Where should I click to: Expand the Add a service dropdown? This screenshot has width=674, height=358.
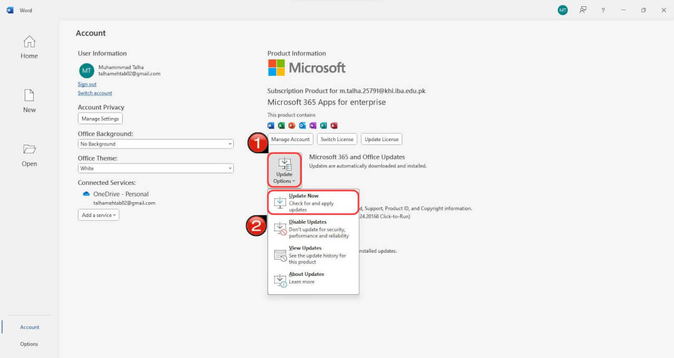tap(98, 214)
